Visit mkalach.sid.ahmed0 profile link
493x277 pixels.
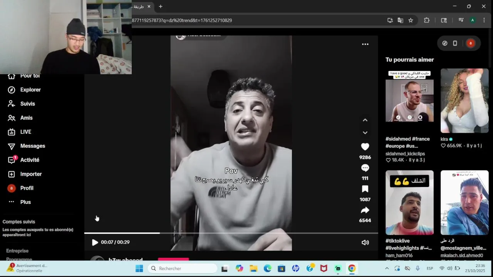(462, 255)
